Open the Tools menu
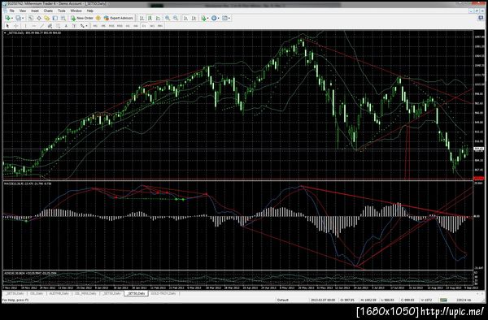 [x=62, y=11]
